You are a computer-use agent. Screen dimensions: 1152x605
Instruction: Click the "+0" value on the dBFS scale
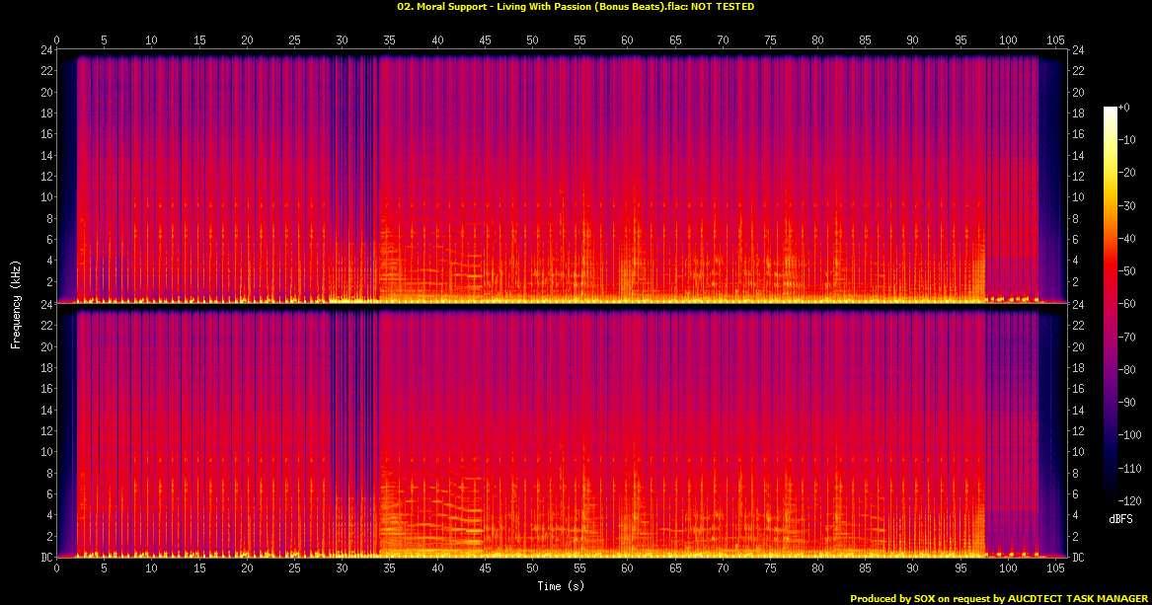pyautogui.click(x=1124, y=108)
